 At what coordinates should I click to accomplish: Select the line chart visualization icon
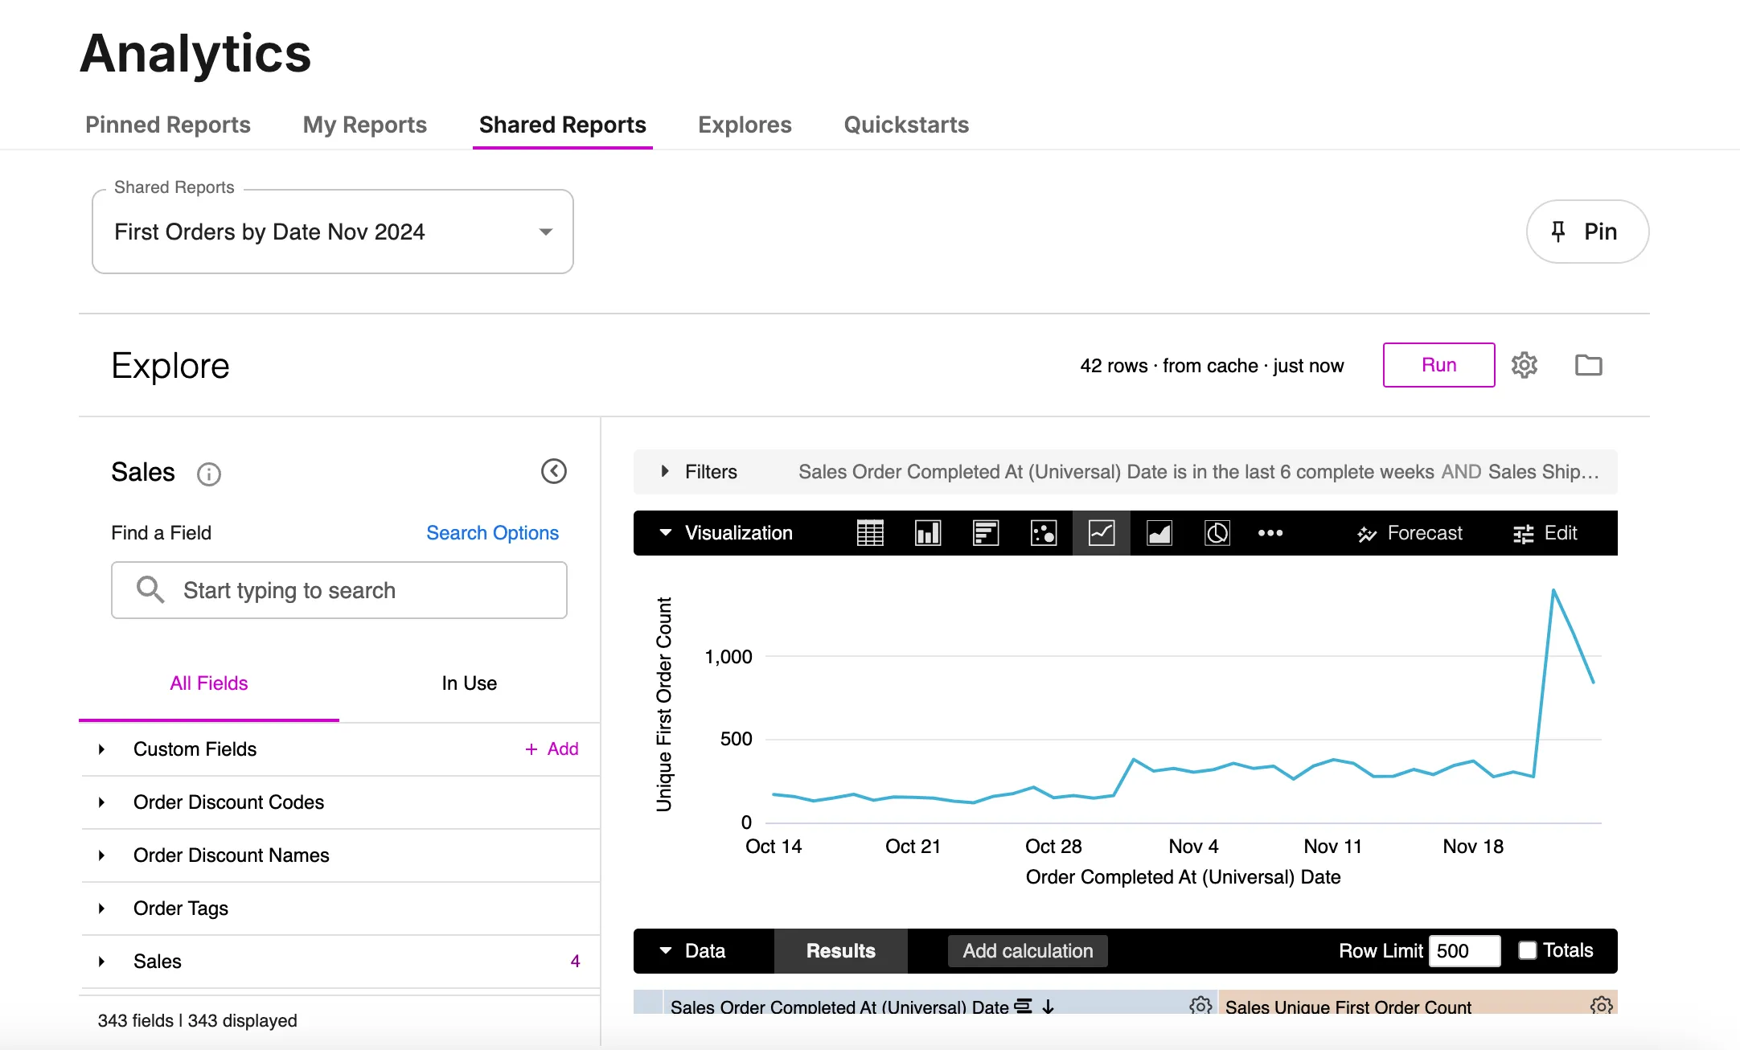(1102, 533)
